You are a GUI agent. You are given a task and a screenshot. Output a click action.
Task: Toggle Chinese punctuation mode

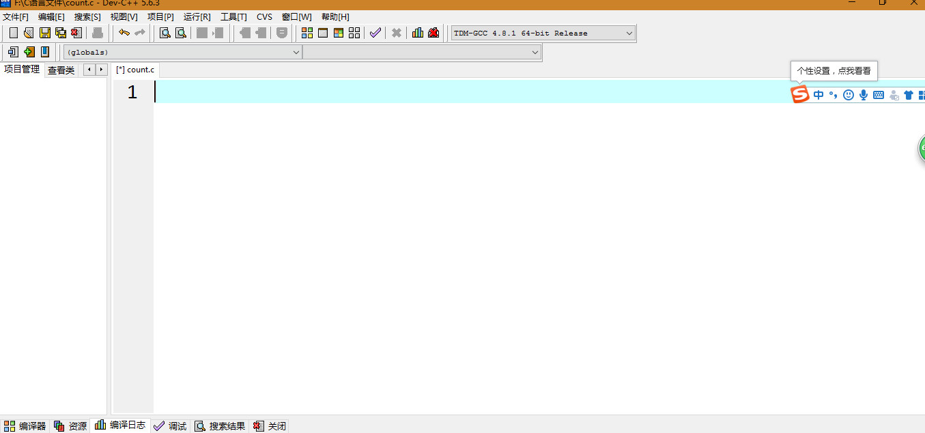coord(833,95)
